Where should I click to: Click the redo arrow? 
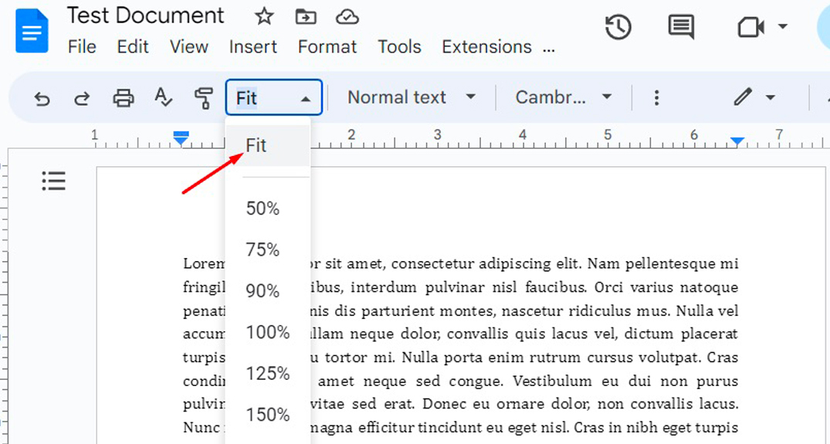tap(82, 98)
